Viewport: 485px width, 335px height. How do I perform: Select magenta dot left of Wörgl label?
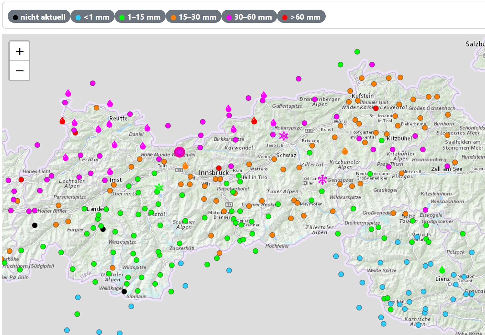[x=337, y=117]
